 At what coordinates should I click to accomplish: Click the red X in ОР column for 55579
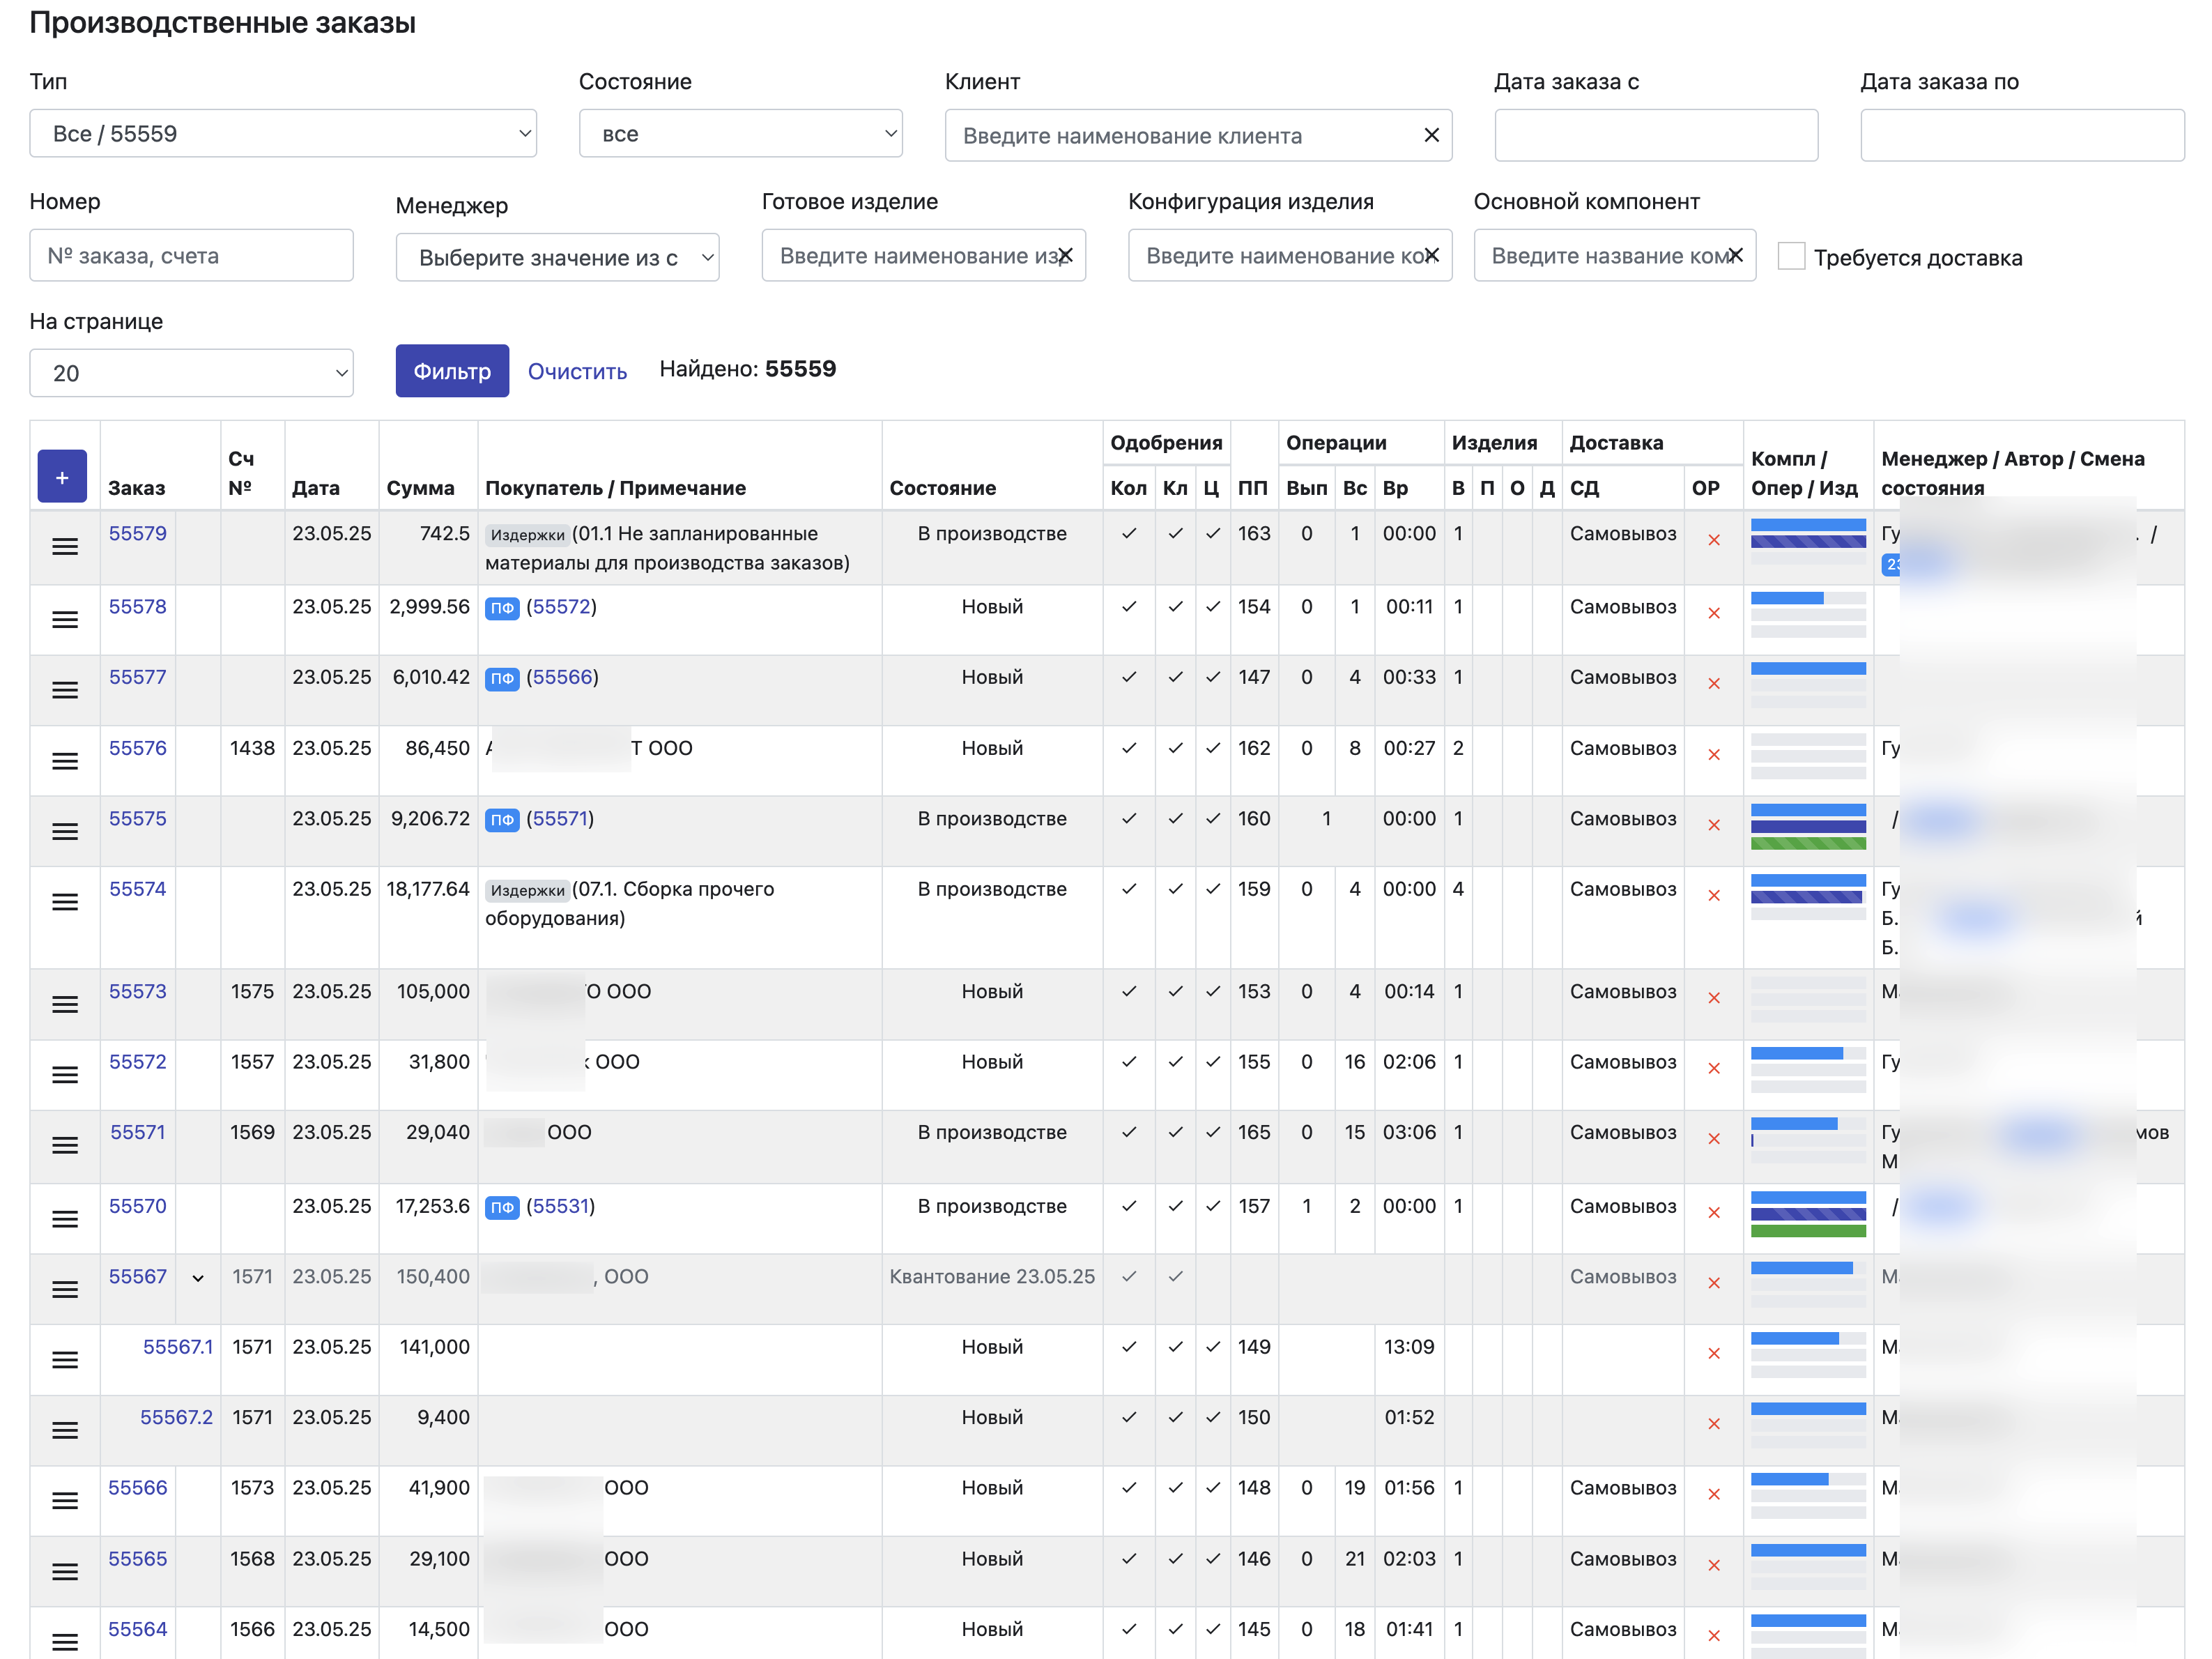(1714, 540)
